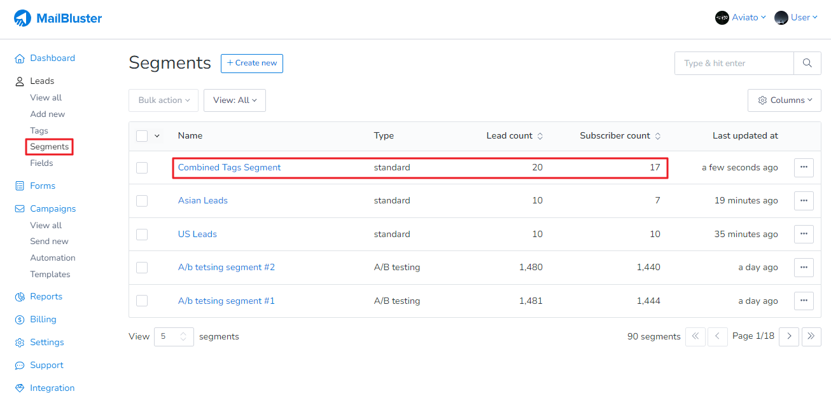This screenshot has height=410, width=831.
Task: Tick the Asian Leads row checkbox
Action: [142, 201]
